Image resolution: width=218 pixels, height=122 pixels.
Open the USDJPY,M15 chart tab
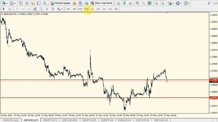point(50,120)
